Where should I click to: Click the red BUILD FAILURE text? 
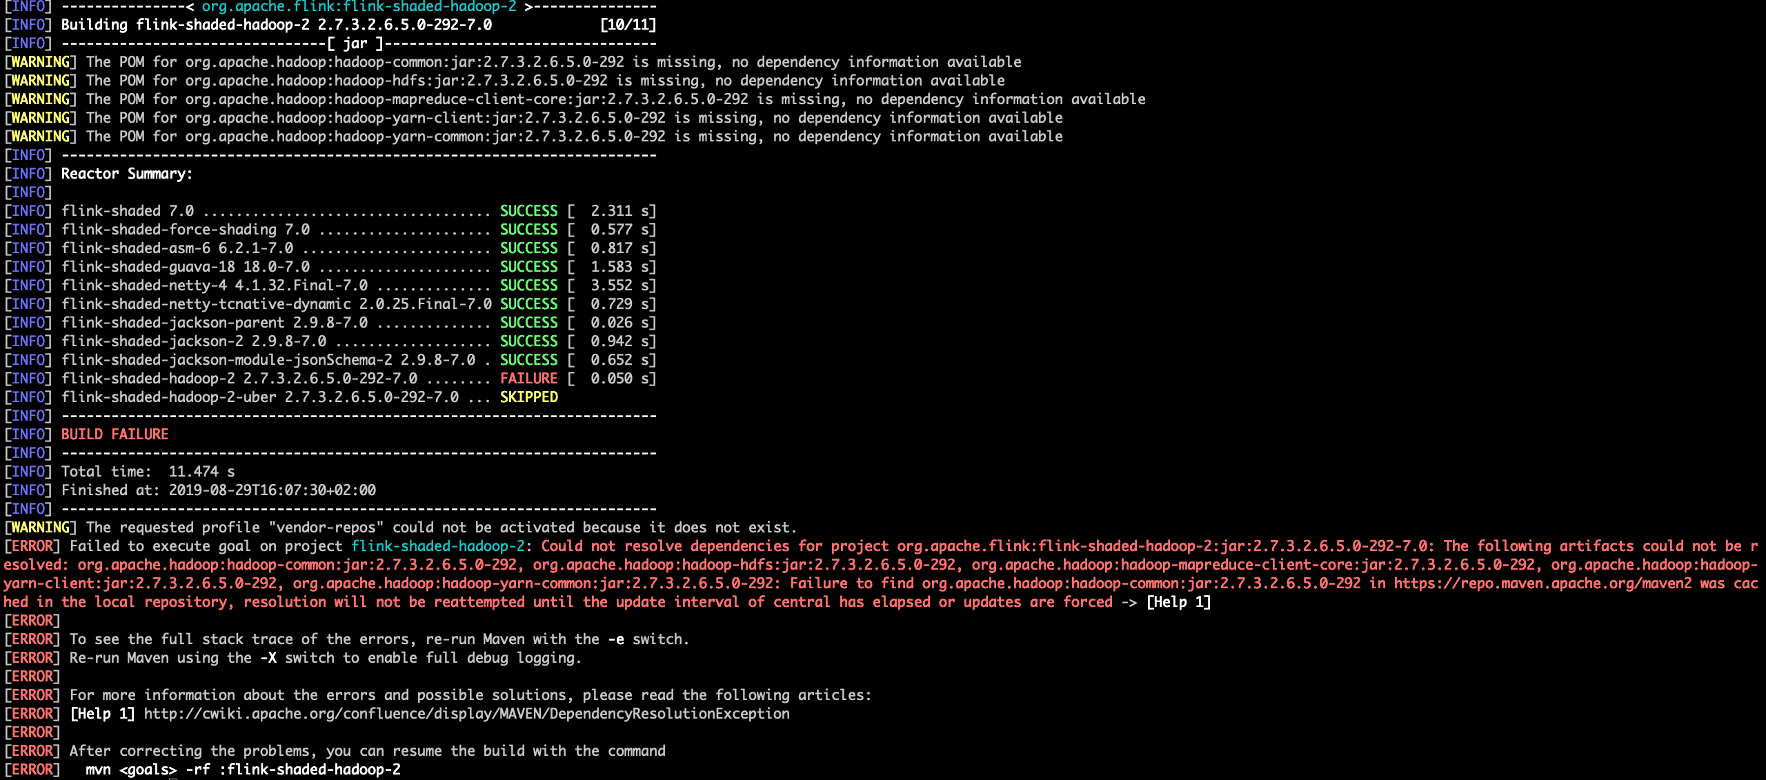[115, 434]
